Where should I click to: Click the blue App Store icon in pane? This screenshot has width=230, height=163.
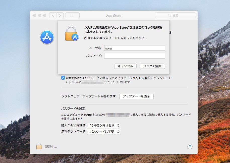point(47,37)
